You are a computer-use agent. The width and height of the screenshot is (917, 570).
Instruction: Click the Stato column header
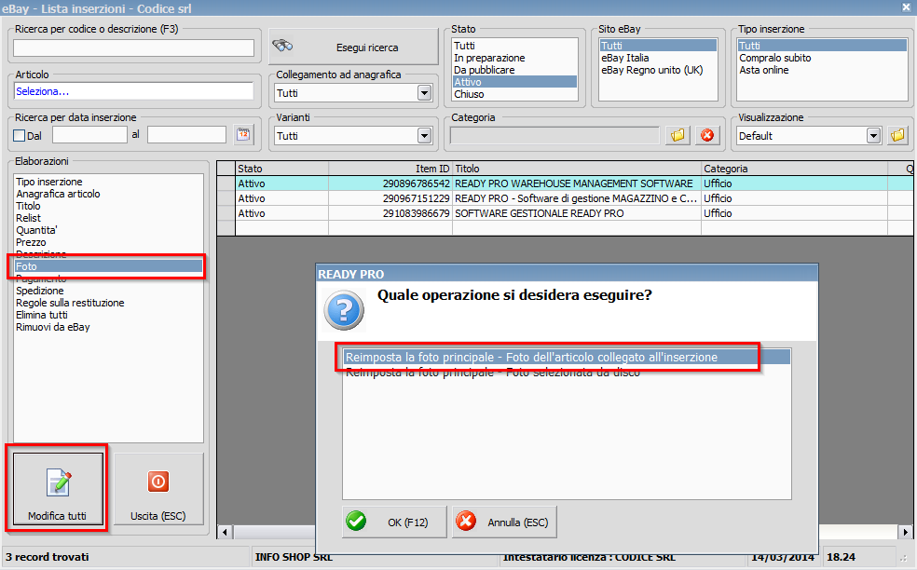(281, 169)
